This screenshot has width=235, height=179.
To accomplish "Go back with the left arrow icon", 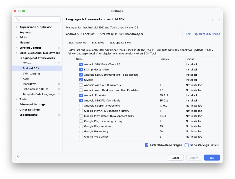I will tap(213, 20).
